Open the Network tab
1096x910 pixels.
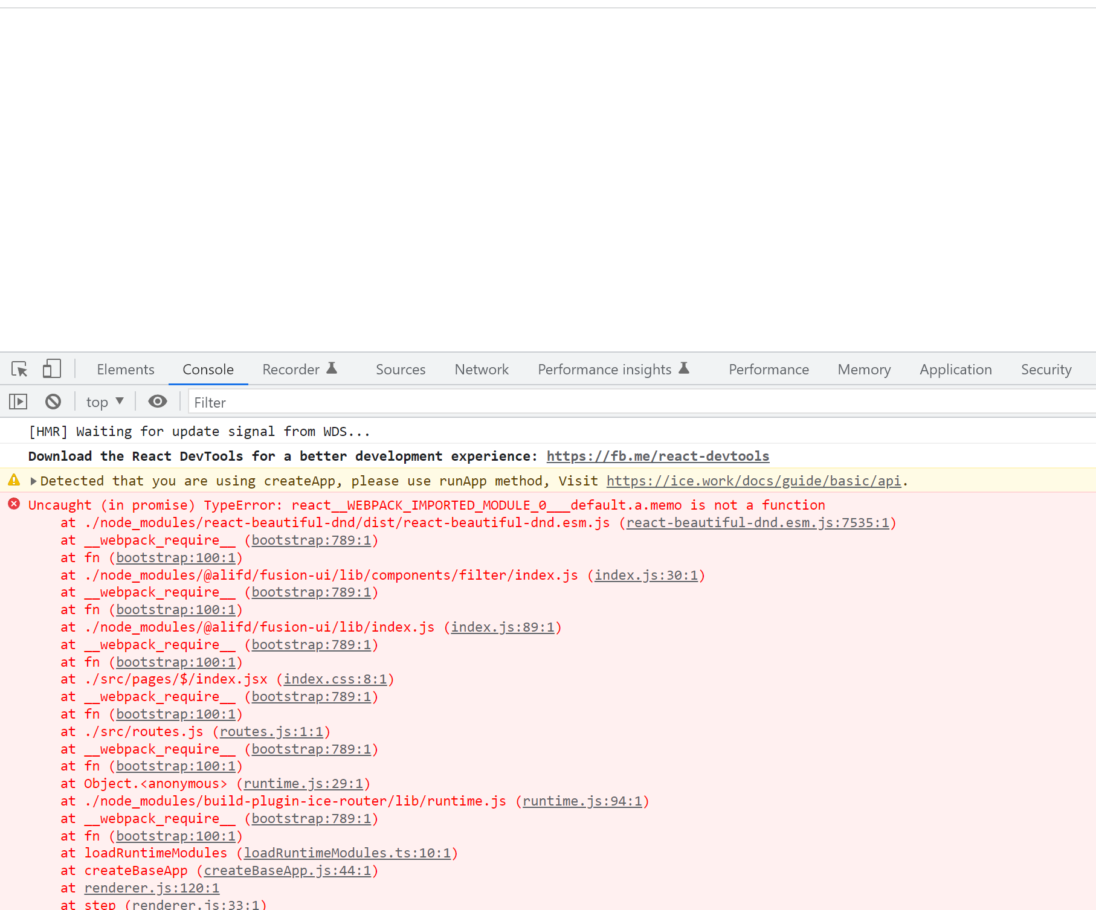point(482,370)
